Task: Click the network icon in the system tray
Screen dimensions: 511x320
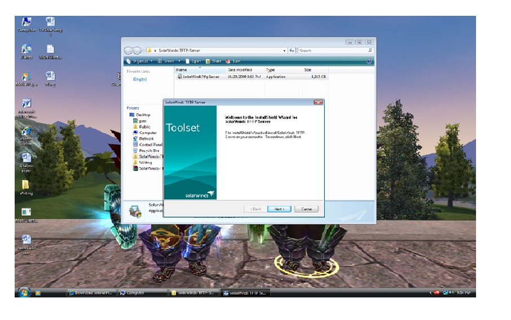Action: (446, 292)
